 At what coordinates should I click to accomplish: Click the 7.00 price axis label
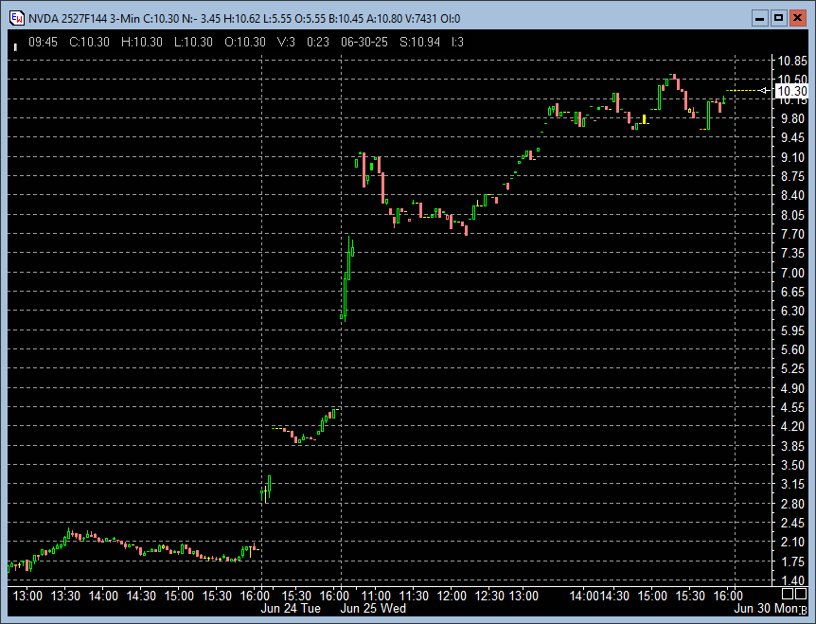click(792, 273)
